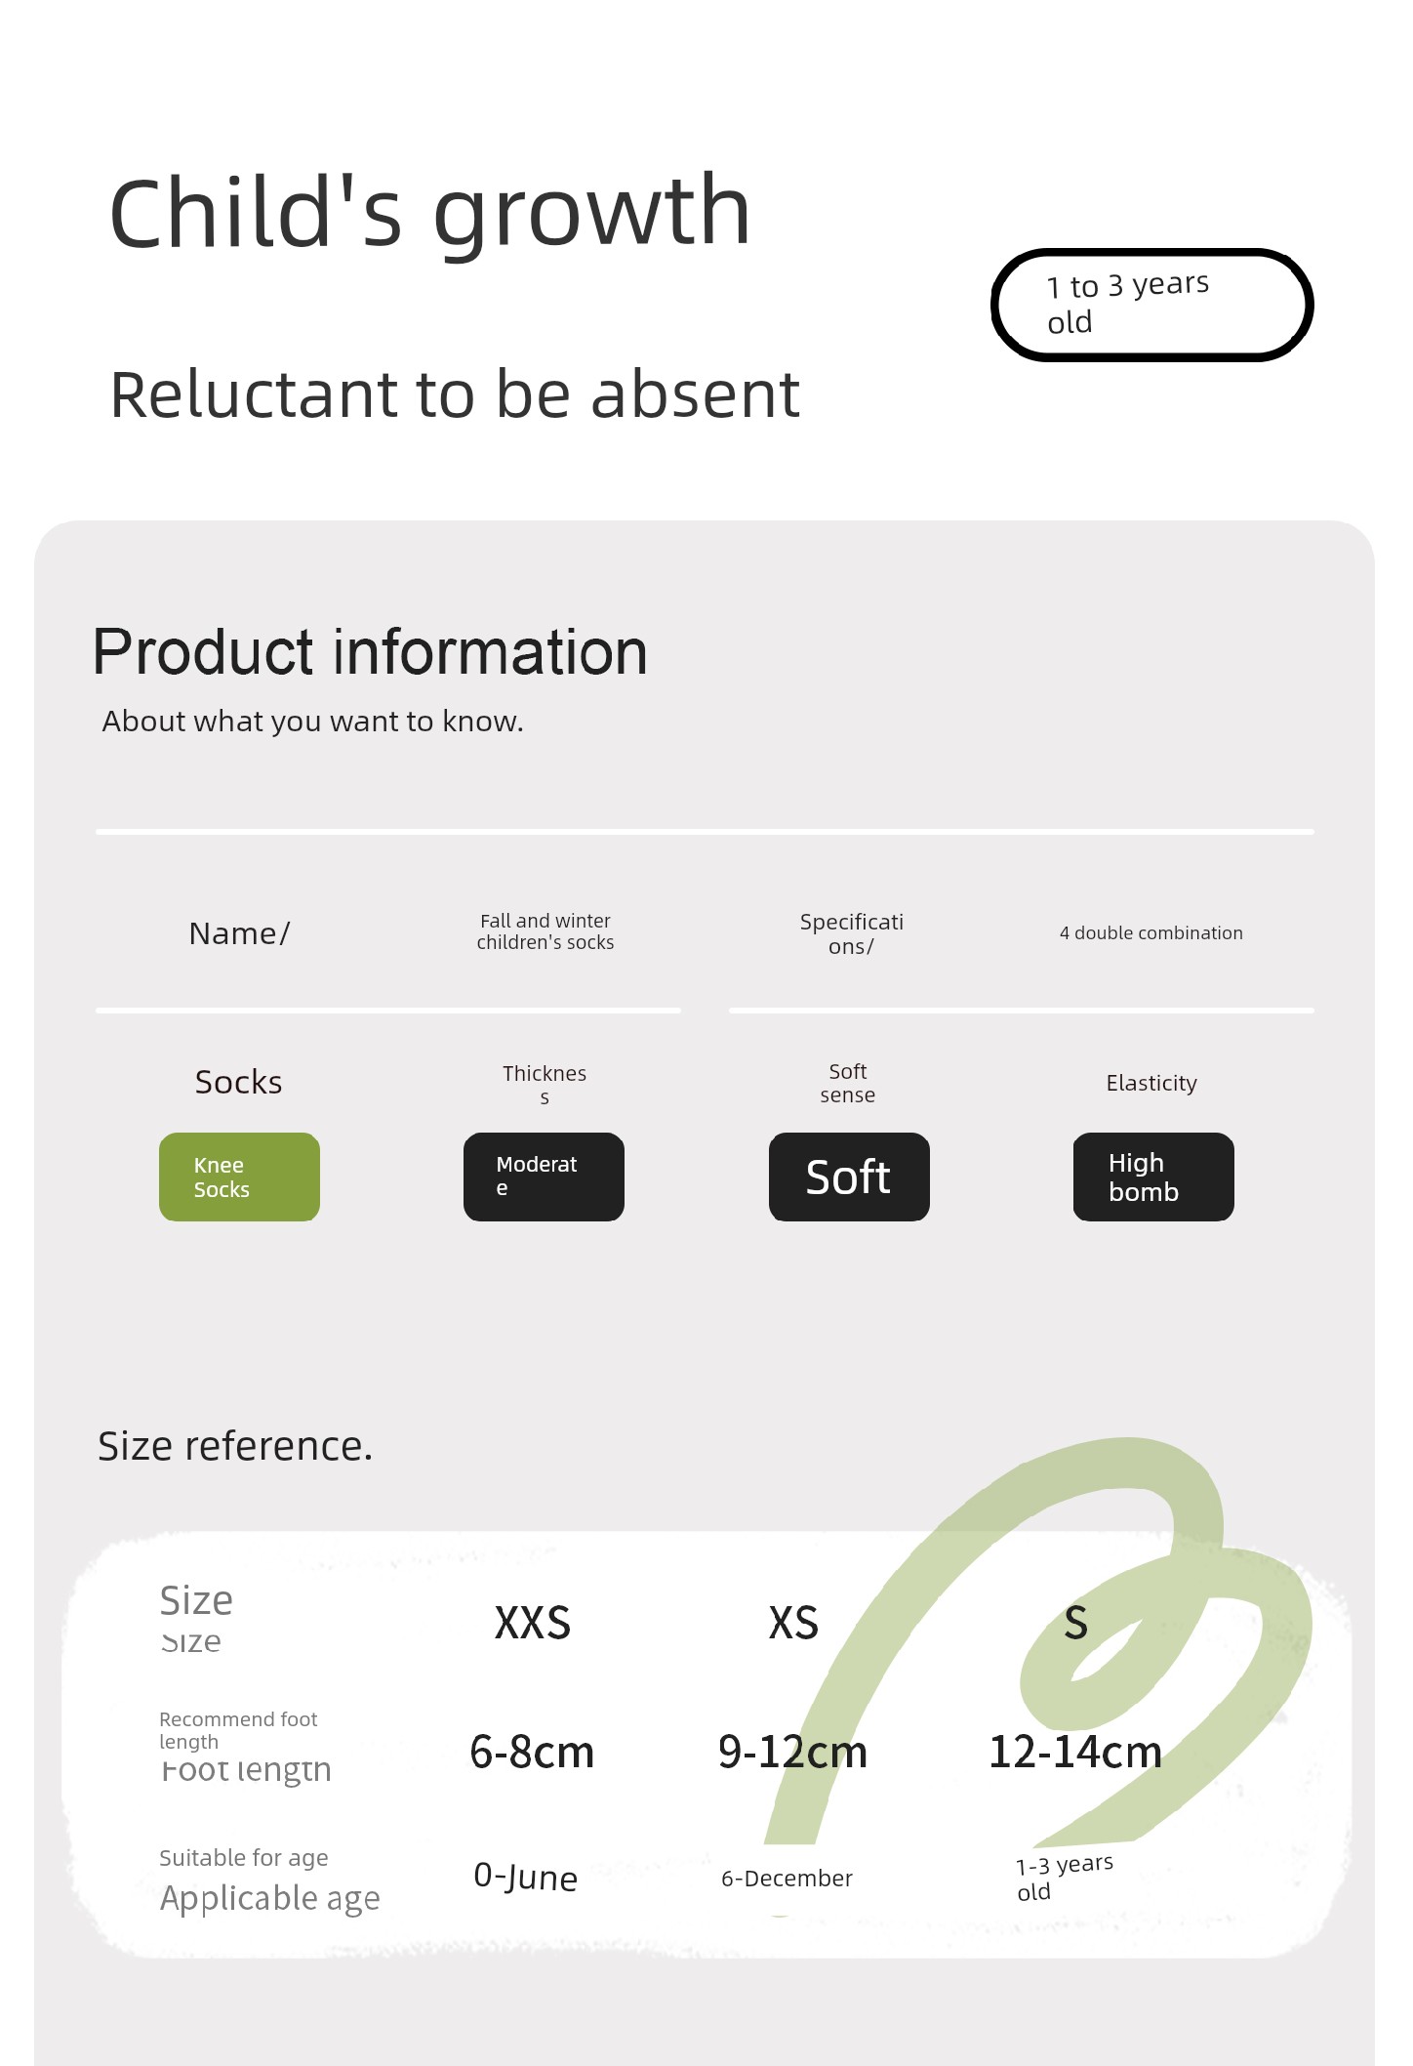Click the 6-8cm foot length value
Screen dimensions: 1413x2066
coord(532,1752)
